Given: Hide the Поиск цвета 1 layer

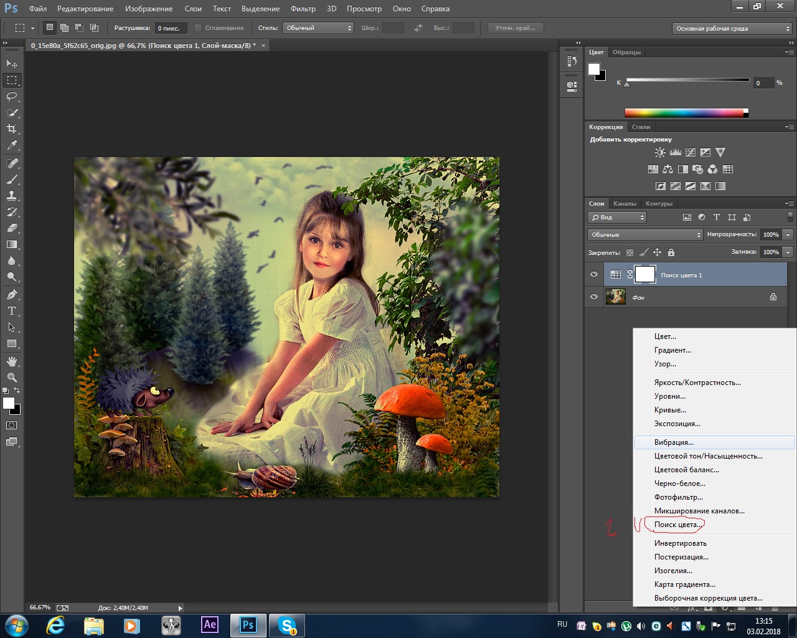Looking at the screenshot, I should [x=593, y=275].
